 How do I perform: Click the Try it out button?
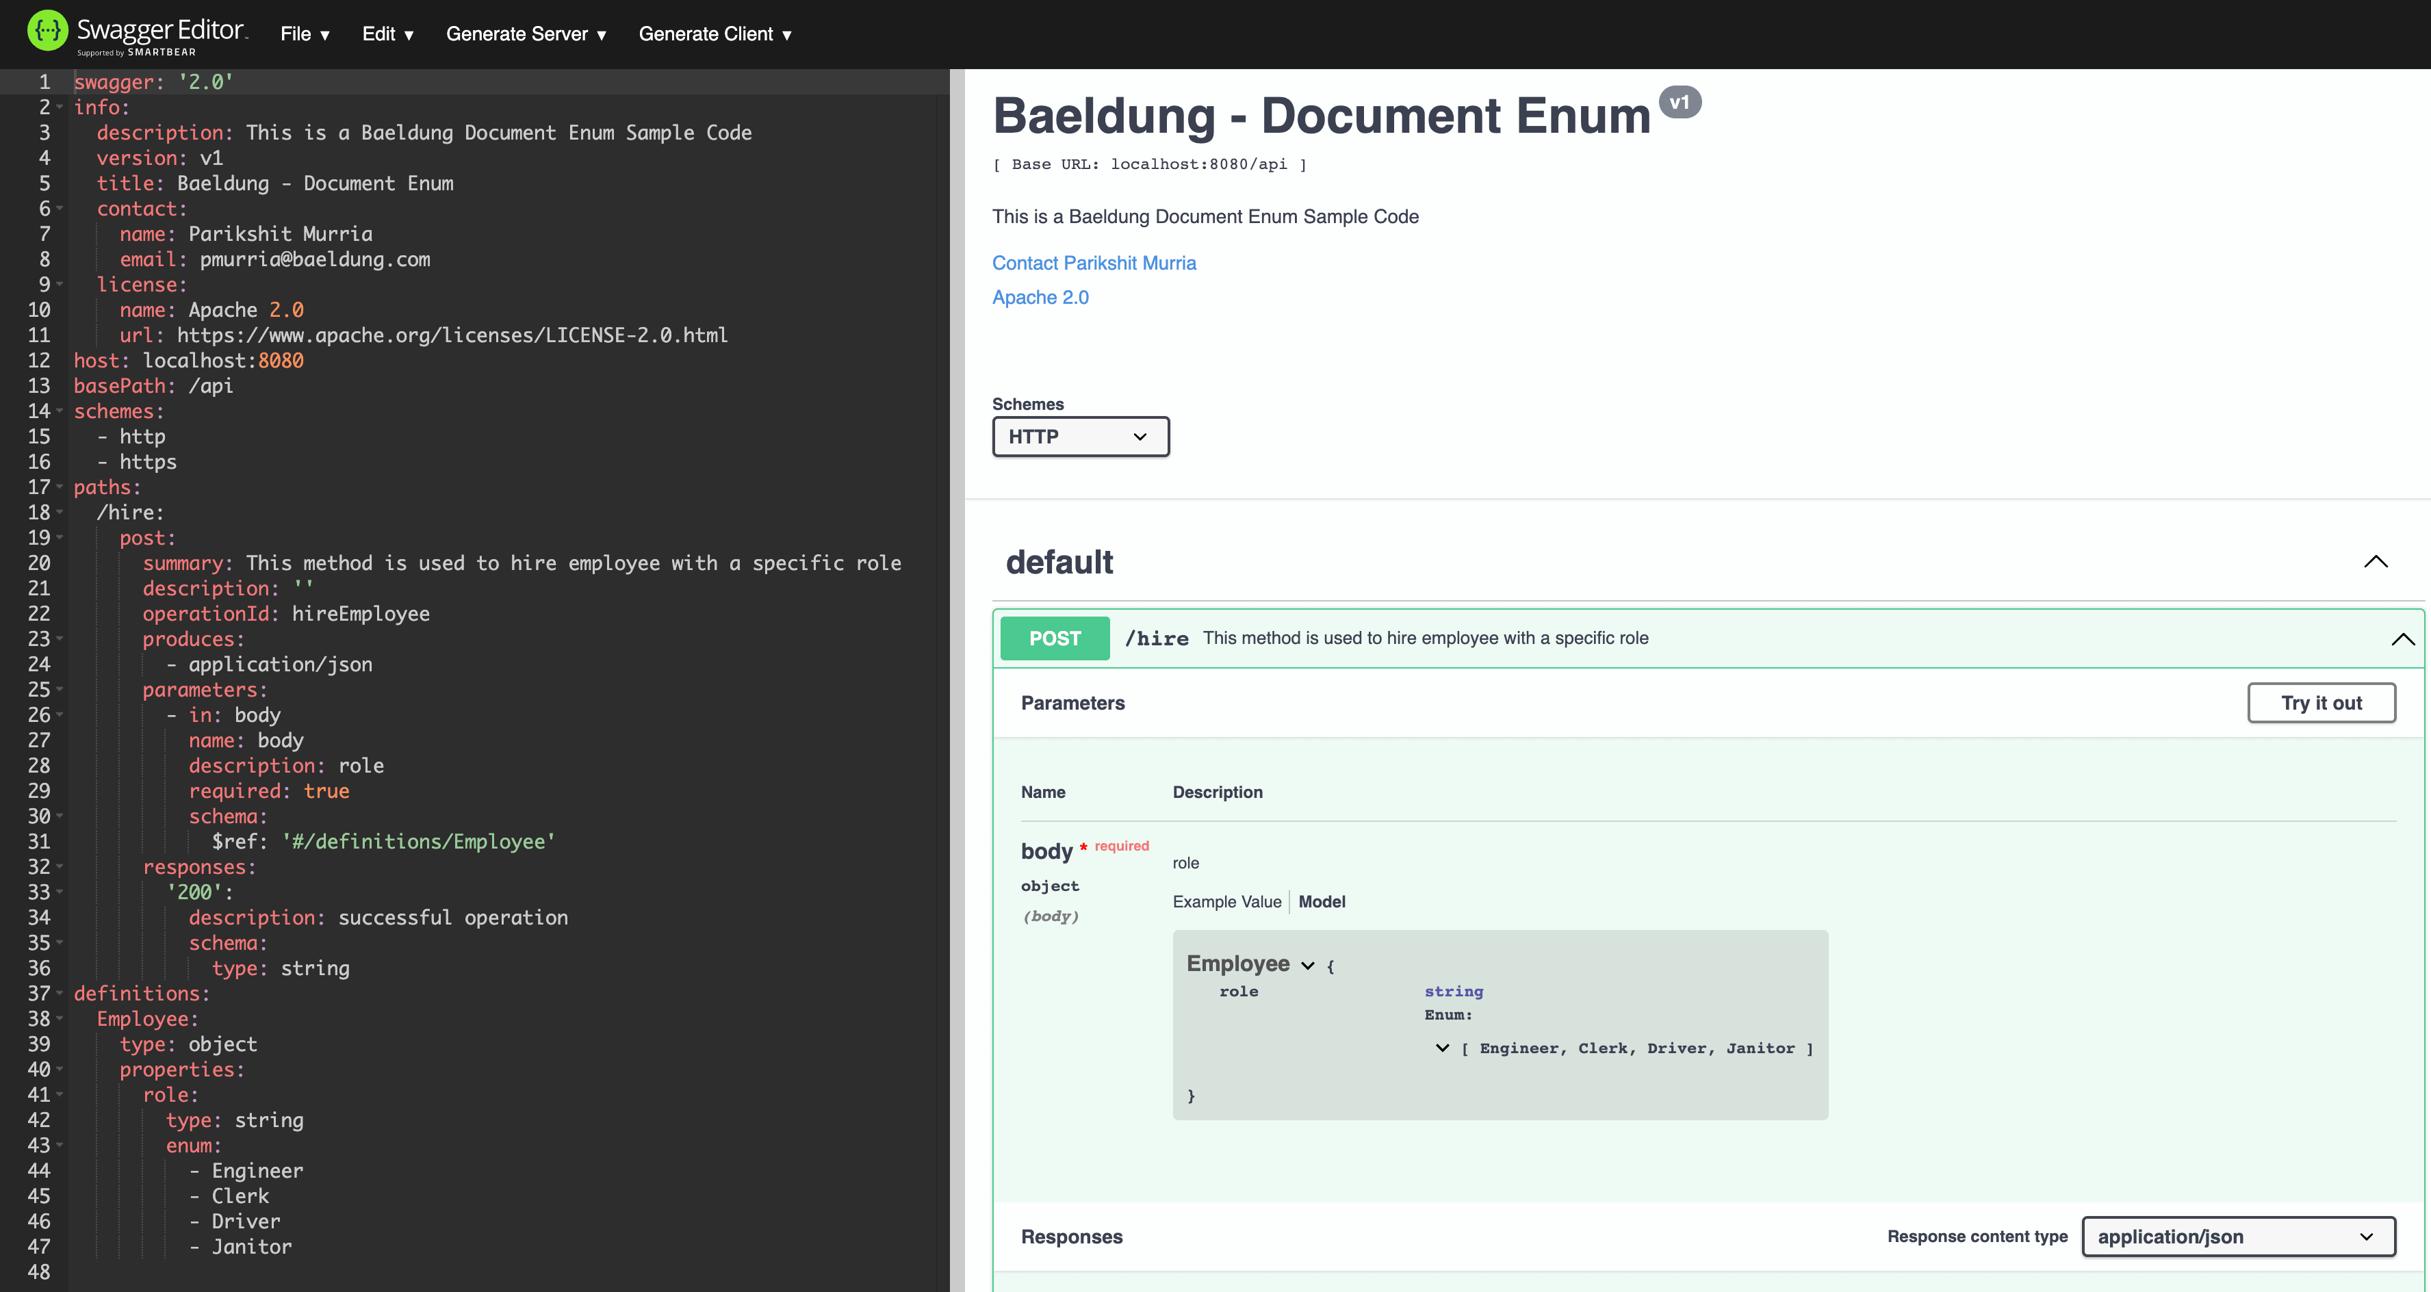(2321, 702)
